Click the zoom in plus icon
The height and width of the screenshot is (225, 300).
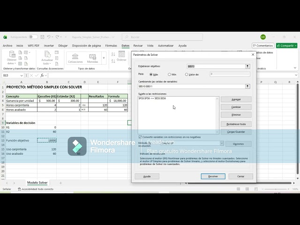(x=288, y=189)
